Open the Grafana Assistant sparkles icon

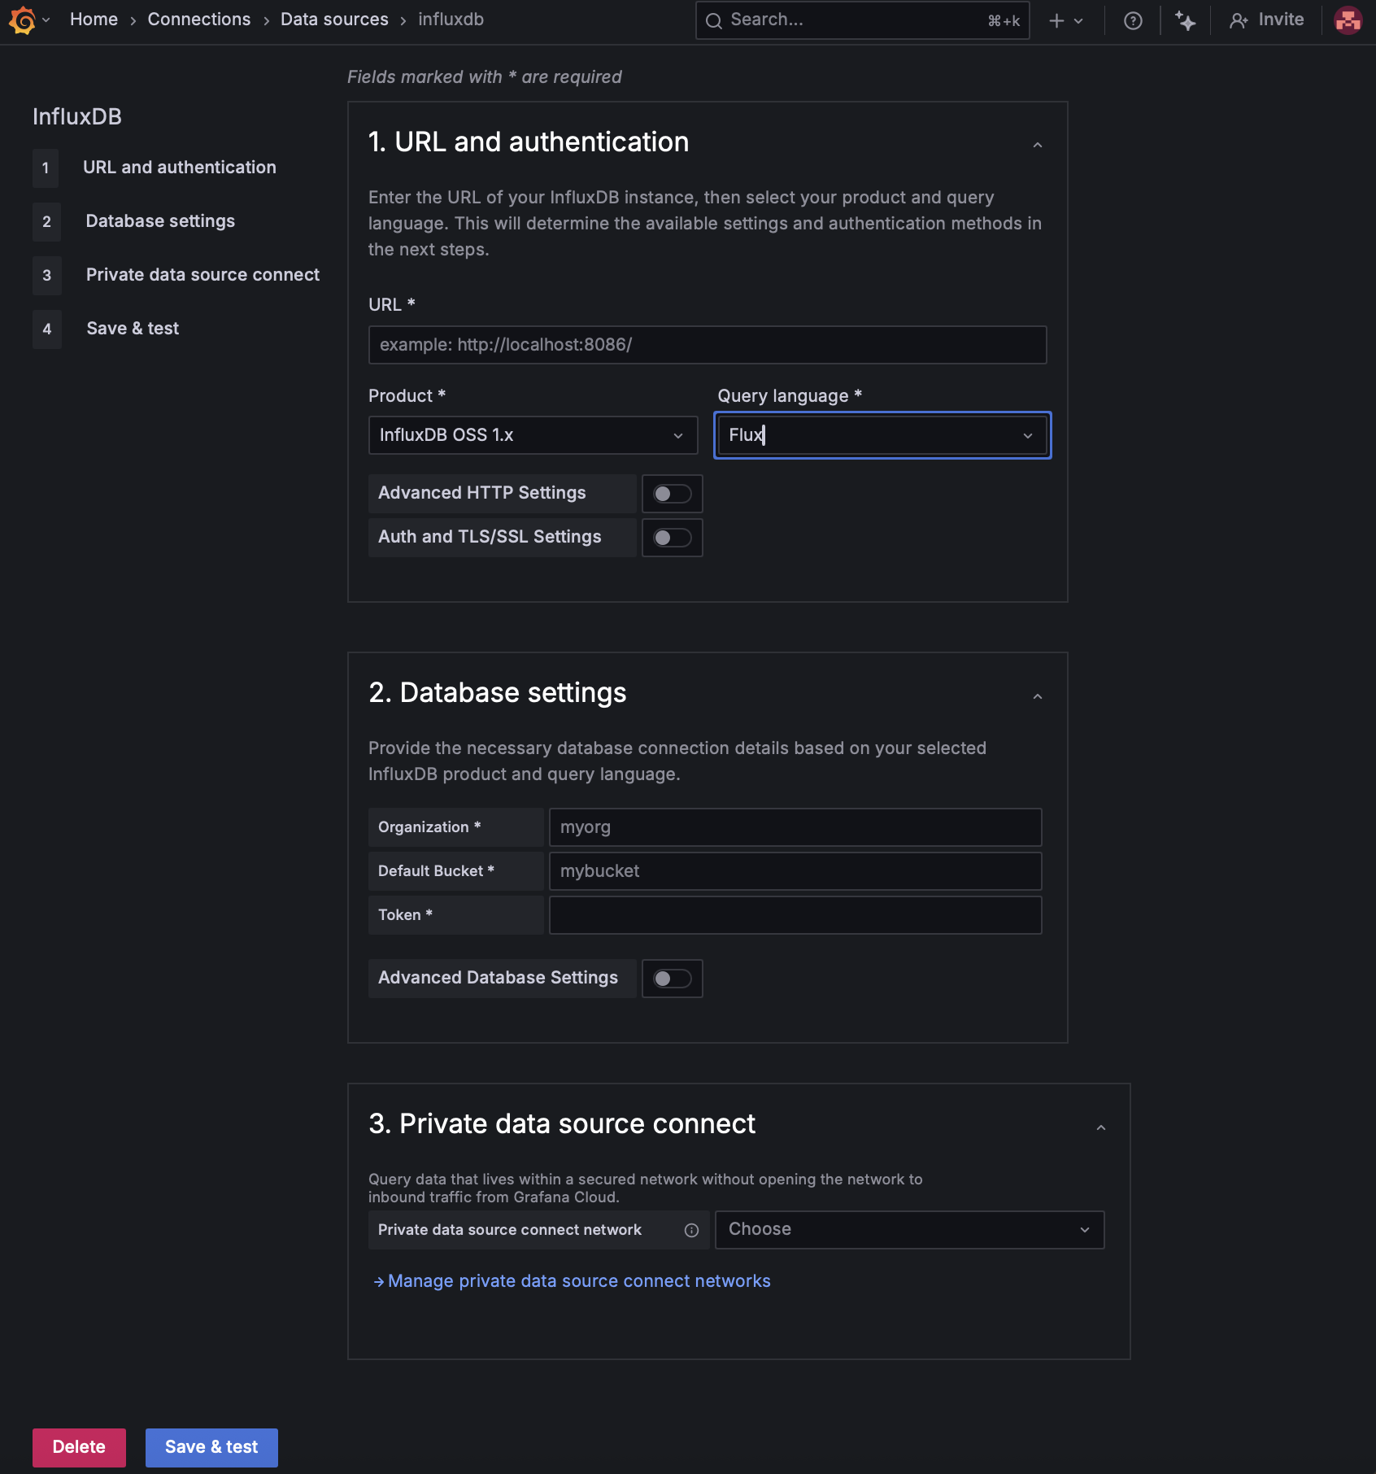point(1186,20)
